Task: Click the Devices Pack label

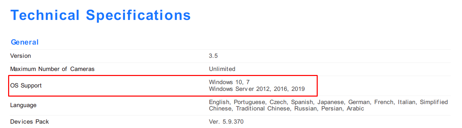Action: (x=29, y=122)
